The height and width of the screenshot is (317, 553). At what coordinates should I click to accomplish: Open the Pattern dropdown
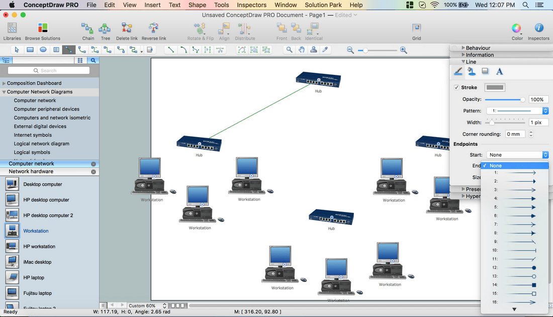pyautogui.click(x=517, y=111)
